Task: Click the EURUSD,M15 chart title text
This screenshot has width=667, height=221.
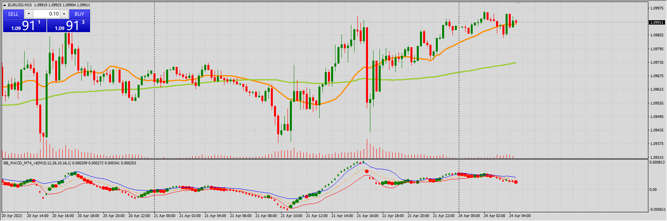Action: 20,5
